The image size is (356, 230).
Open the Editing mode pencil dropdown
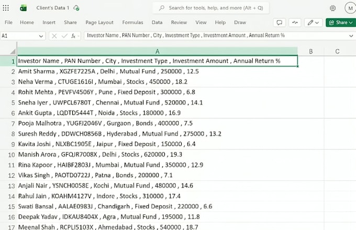click(x=313, y=22)
